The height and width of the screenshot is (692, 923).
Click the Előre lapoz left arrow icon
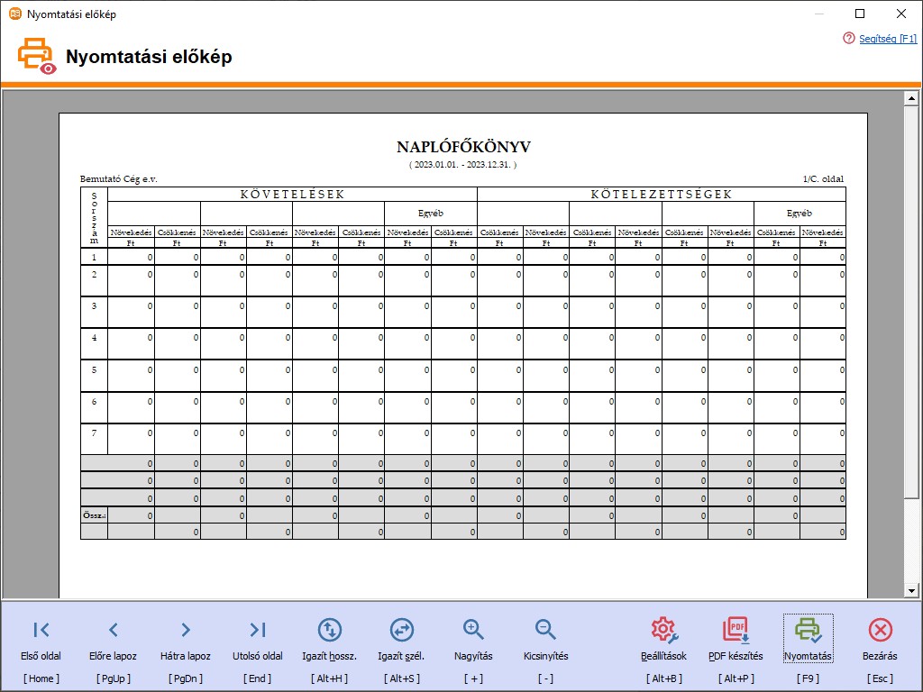click(113, 630)
